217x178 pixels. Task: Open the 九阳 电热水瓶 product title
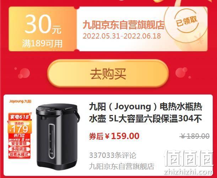146,113
